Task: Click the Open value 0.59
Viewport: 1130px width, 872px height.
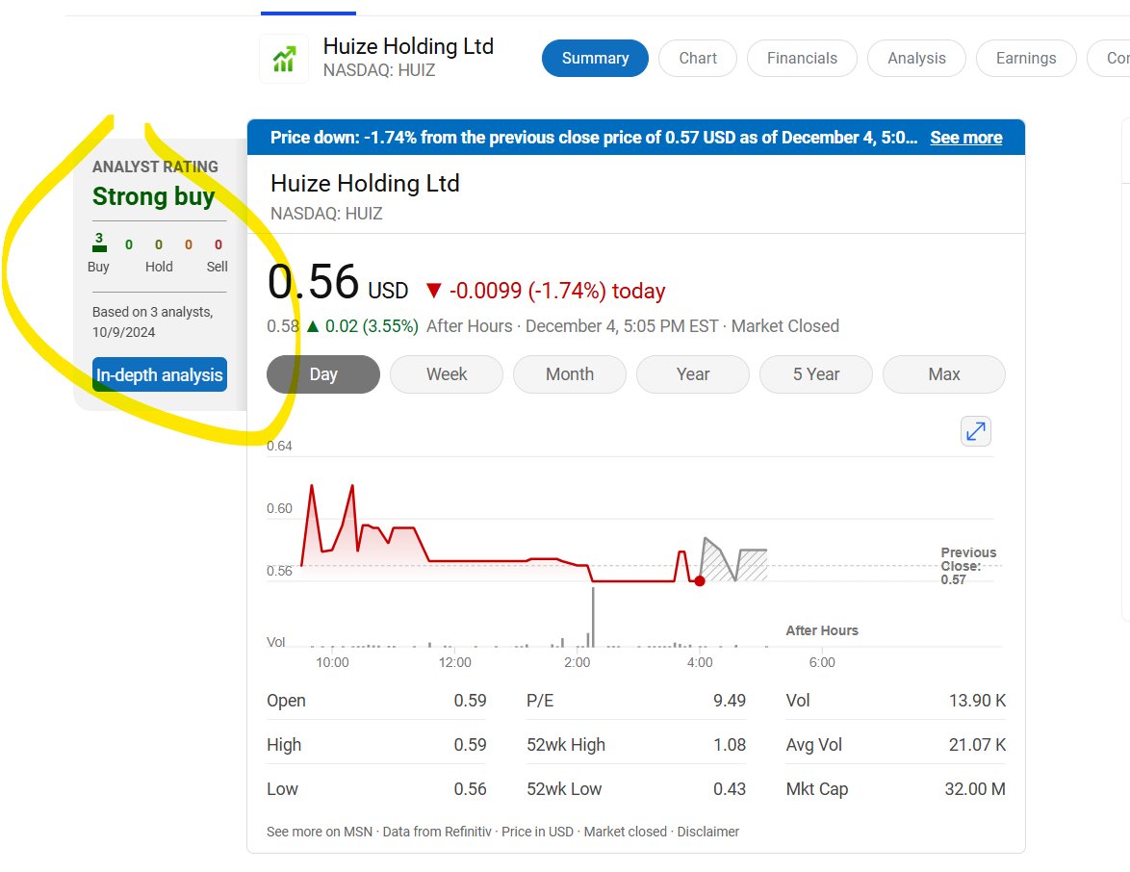Action: 470,701
